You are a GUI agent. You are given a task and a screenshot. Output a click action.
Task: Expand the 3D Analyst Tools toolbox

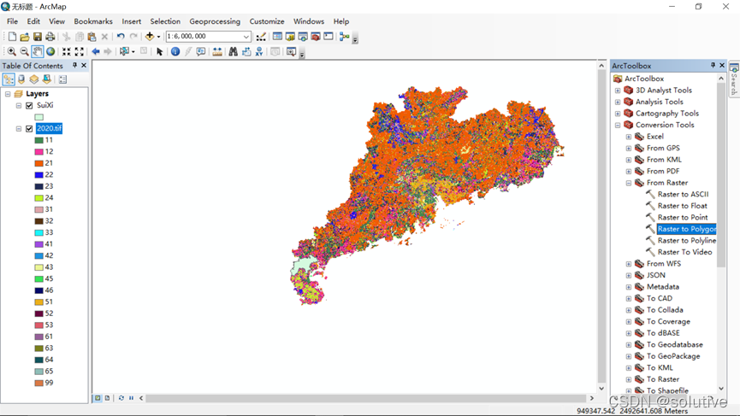point(618,91)
